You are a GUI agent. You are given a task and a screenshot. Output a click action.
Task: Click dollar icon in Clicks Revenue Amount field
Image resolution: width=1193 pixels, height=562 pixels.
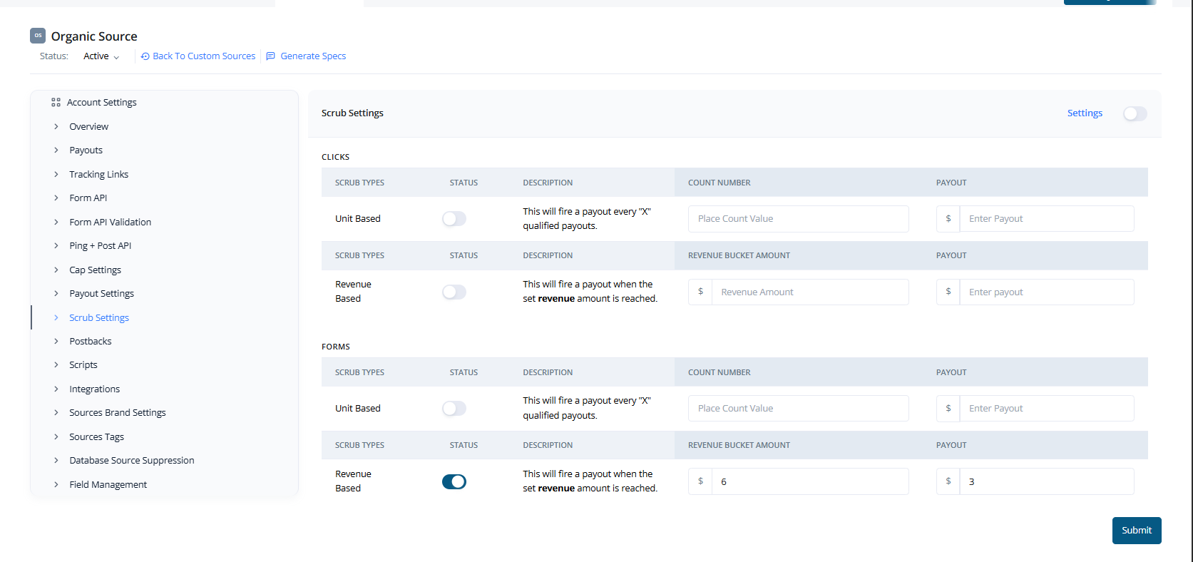coord(700,292)
